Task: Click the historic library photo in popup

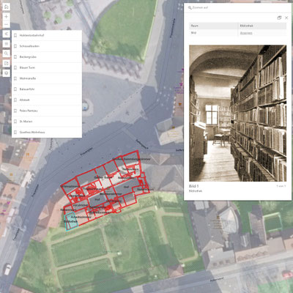Action: coord(237,114)
